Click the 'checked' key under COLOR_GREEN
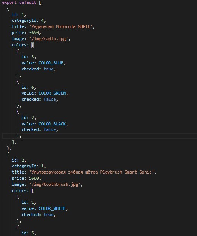 30,100
